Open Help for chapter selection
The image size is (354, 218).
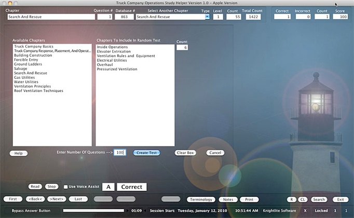coord(19,153)
